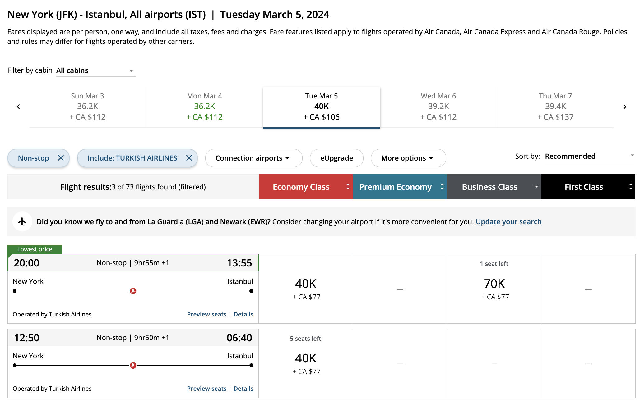Click Include: TURKISH AIRLINES chip label

(132, 158)
